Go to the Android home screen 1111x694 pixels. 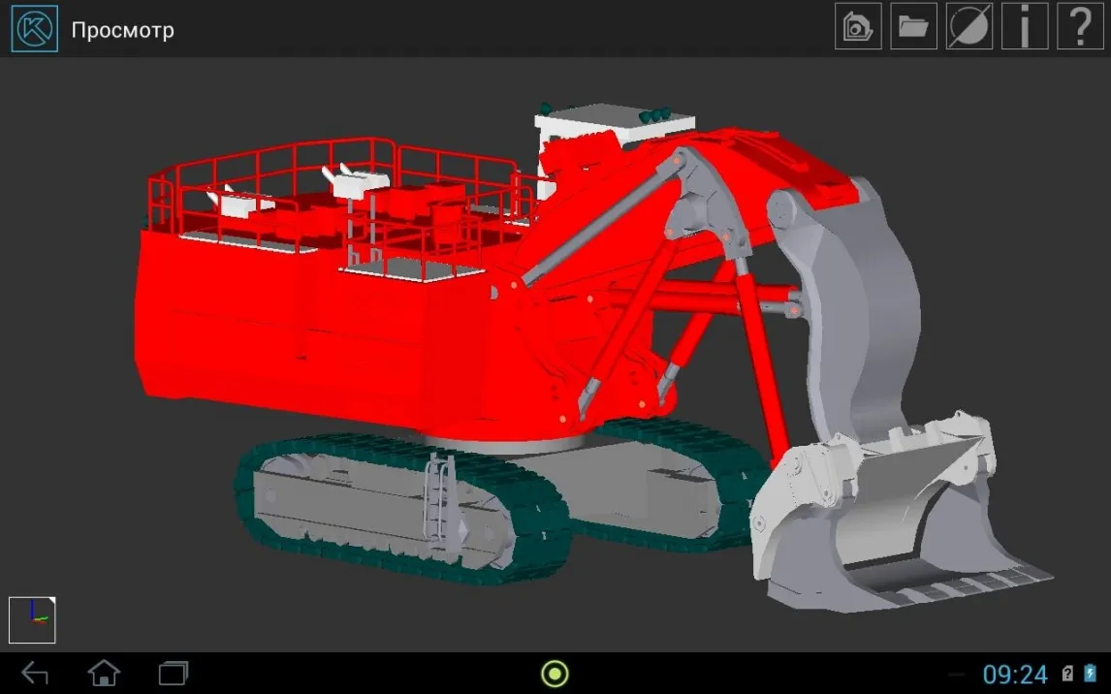tap(104, 673)
